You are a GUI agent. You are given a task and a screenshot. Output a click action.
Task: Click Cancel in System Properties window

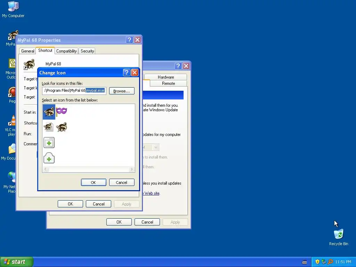147,222
